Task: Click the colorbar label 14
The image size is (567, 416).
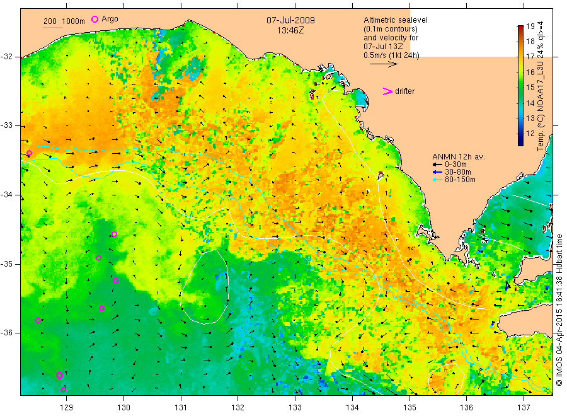Action: click(530, 103)
